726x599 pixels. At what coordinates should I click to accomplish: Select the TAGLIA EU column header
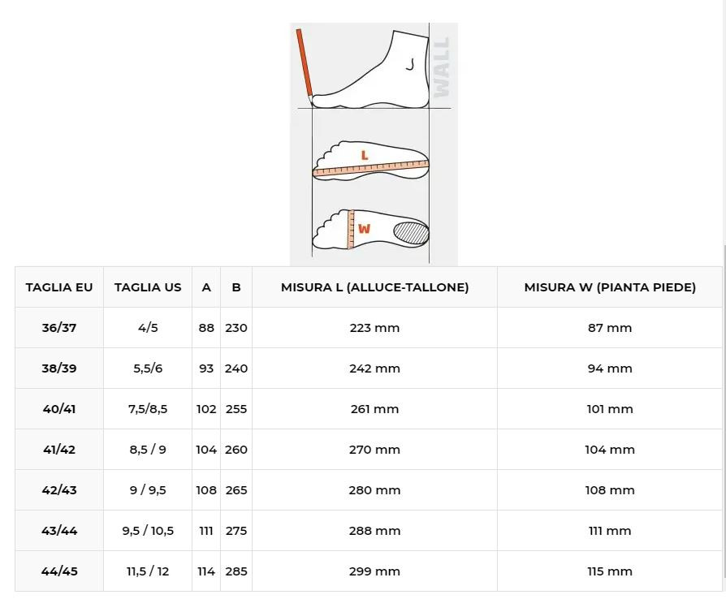pos(59,287)
